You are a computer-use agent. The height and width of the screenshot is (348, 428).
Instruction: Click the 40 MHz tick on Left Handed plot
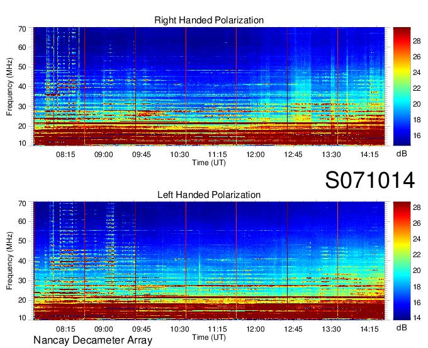[22, 261]
